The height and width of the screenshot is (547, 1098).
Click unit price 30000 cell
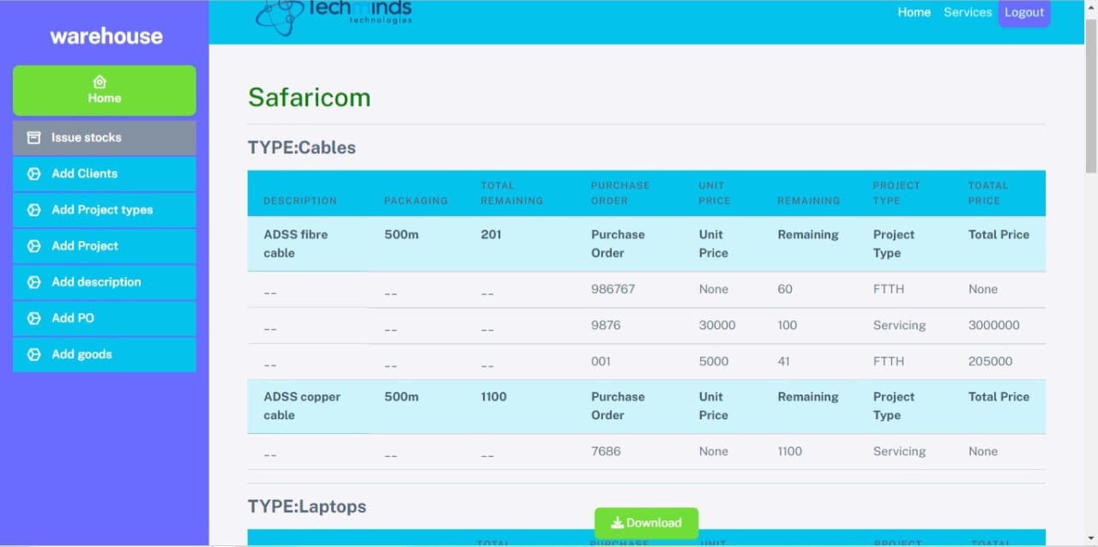pos(717,325)
